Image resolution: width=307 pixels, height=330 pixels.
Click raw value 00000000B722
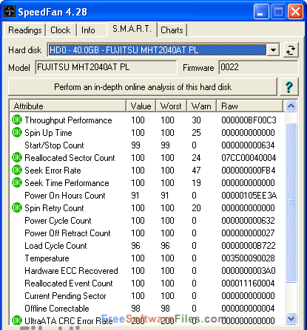pos(249,245)
